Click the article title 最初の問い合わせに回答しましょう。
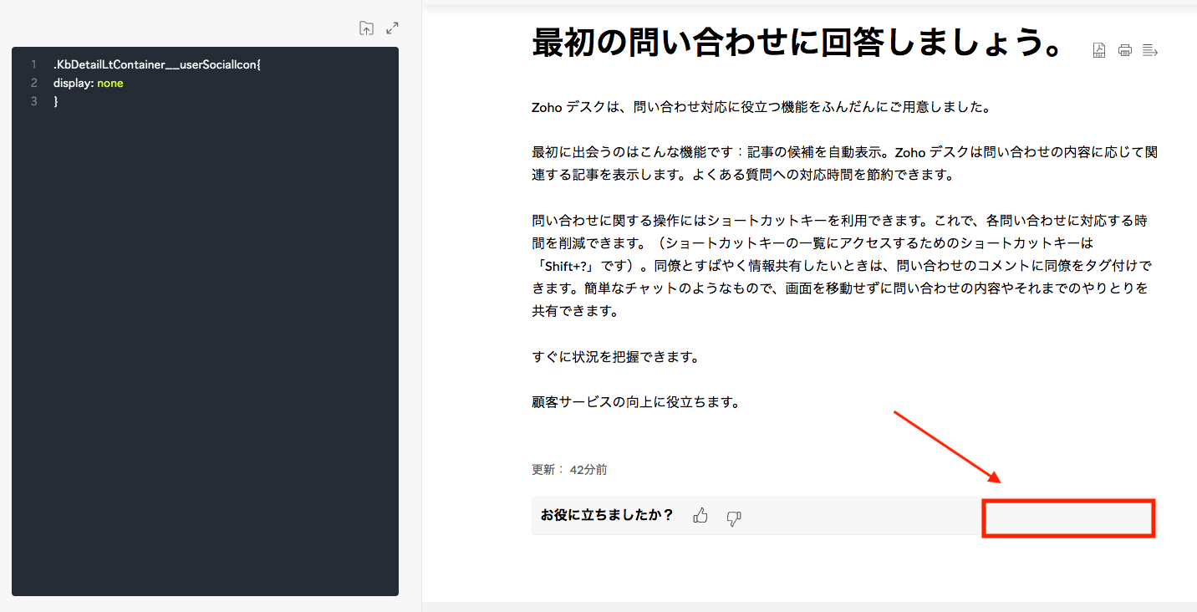 point(797,43)
